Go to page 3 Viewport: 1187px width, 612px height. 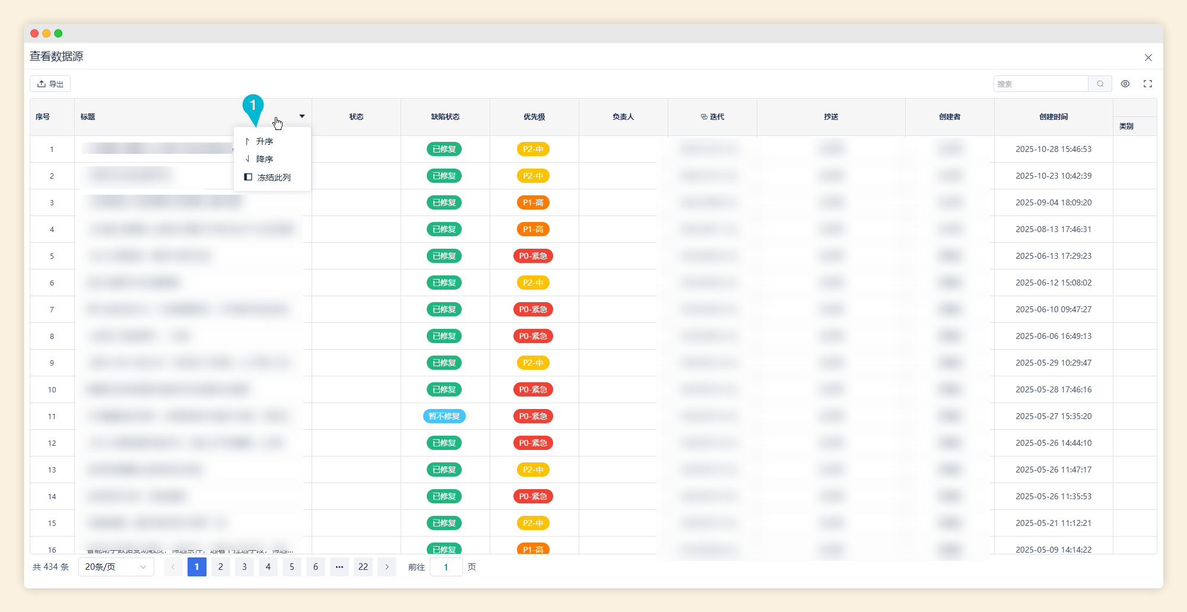pos(245,567)
